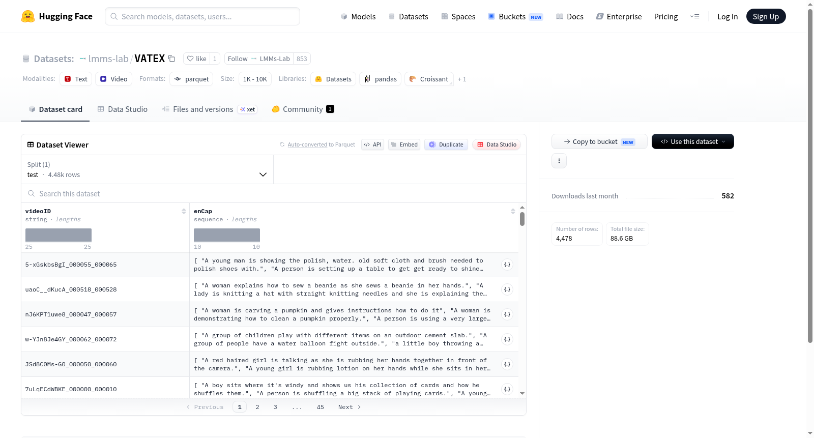This screenshot has width=814, height=438.
Task: Filter by parquet format tag
Action: click(x=191, y=79)
